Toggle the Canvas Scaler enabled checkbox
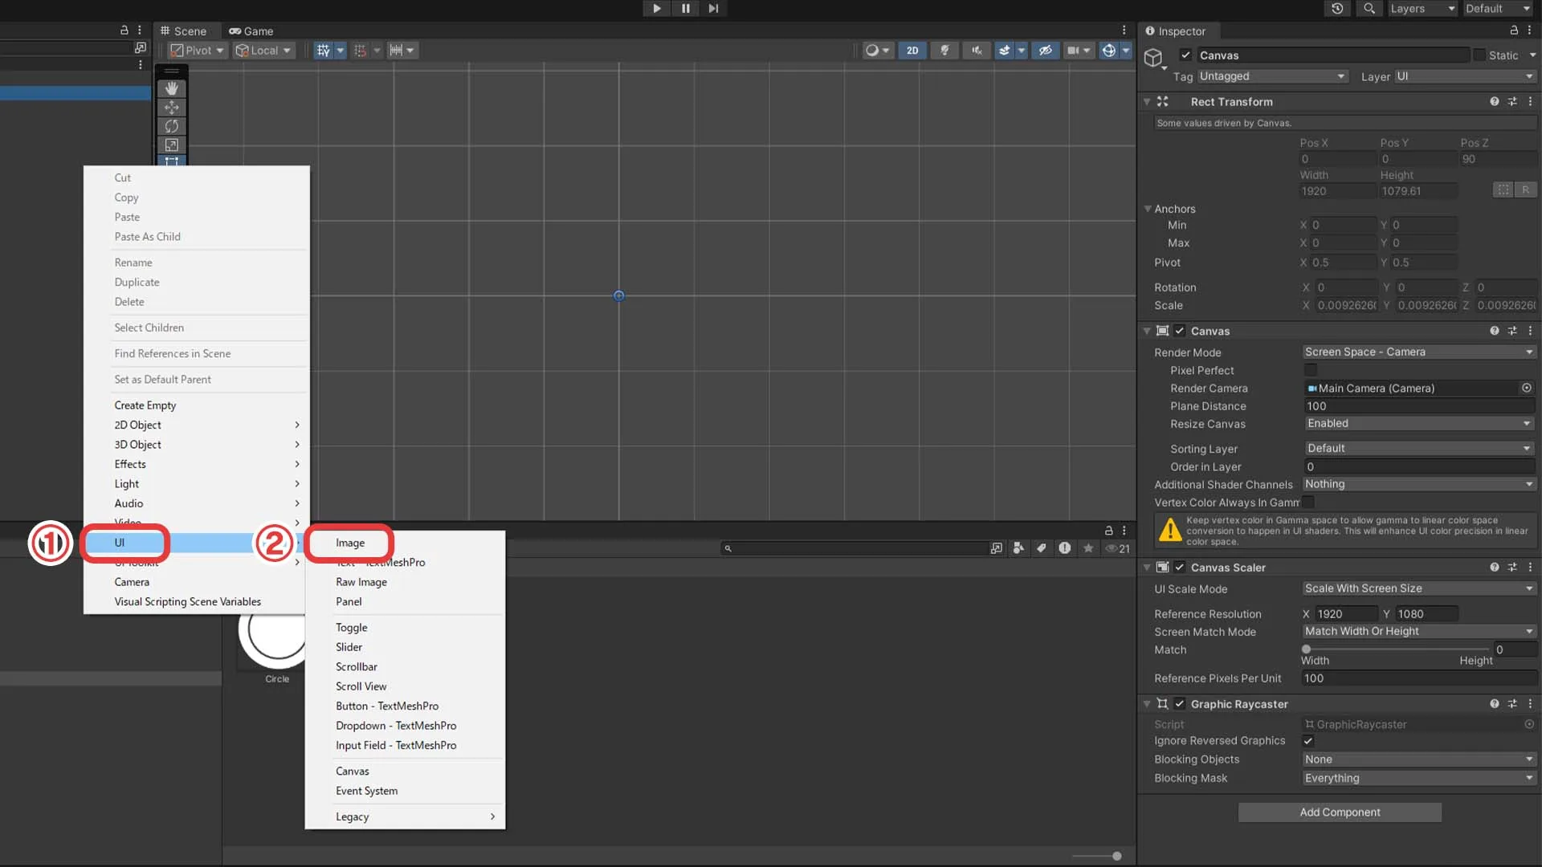This screenshot has width=1542, height=867. 1179,568
